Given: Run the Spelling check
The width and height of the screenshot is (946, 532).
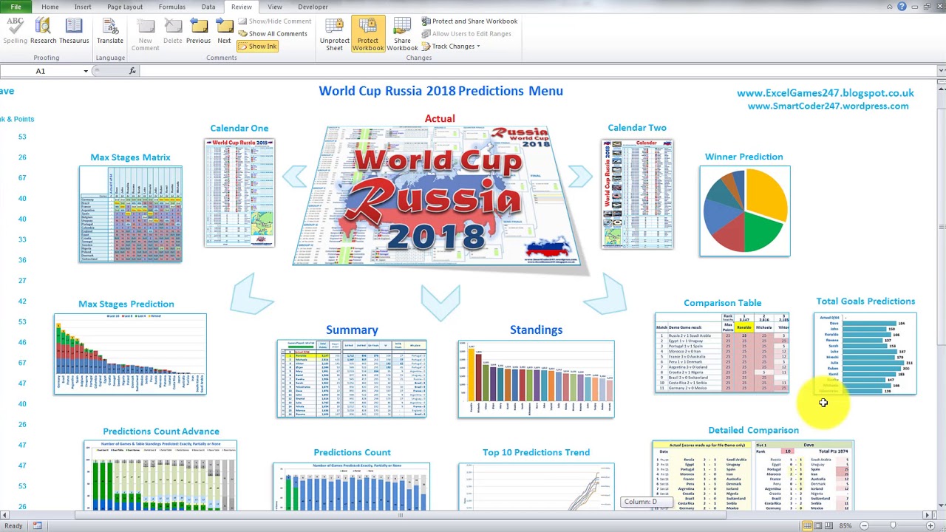Looking at the screenshot, I should (15, 30).
